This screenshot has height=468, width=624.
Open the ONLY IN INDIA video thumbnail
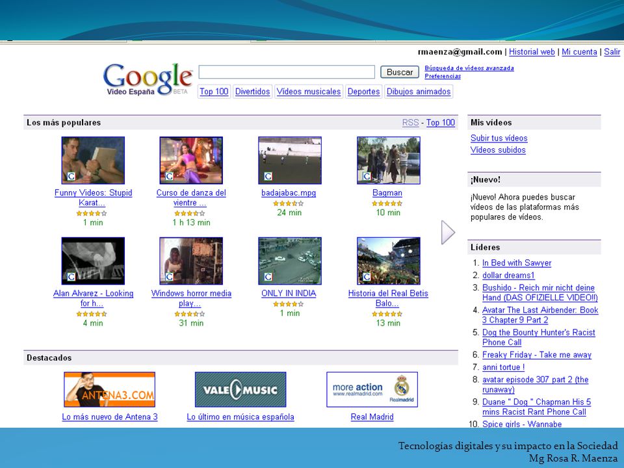pos(290,261)
